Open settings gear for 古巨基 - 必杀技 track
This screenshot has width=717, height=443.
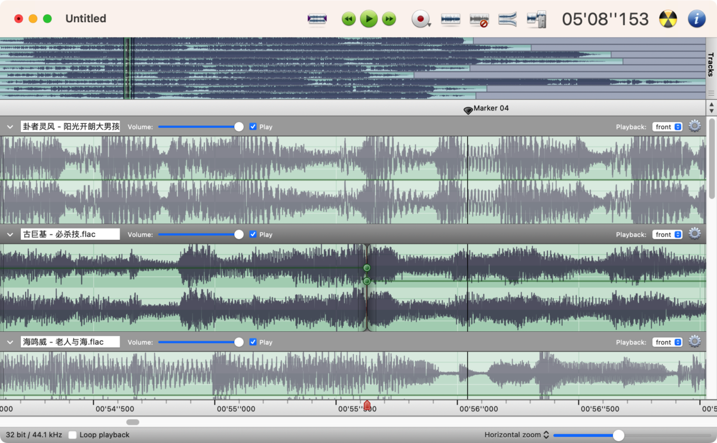point(694,234)
